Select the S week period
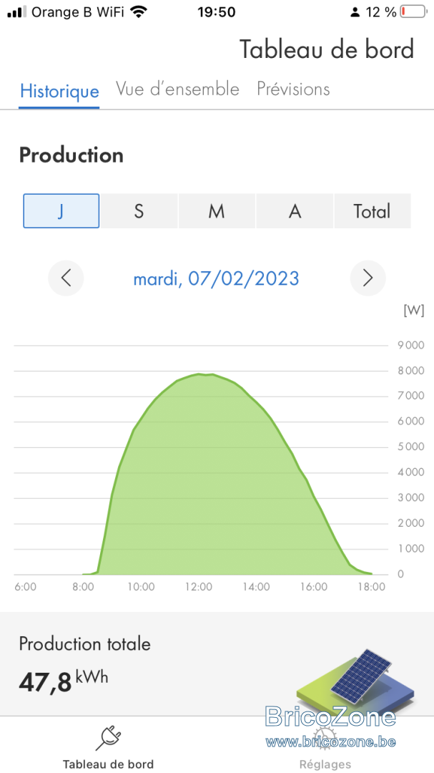This screenshot has height=773, width=434. click(x=139, y=210)
